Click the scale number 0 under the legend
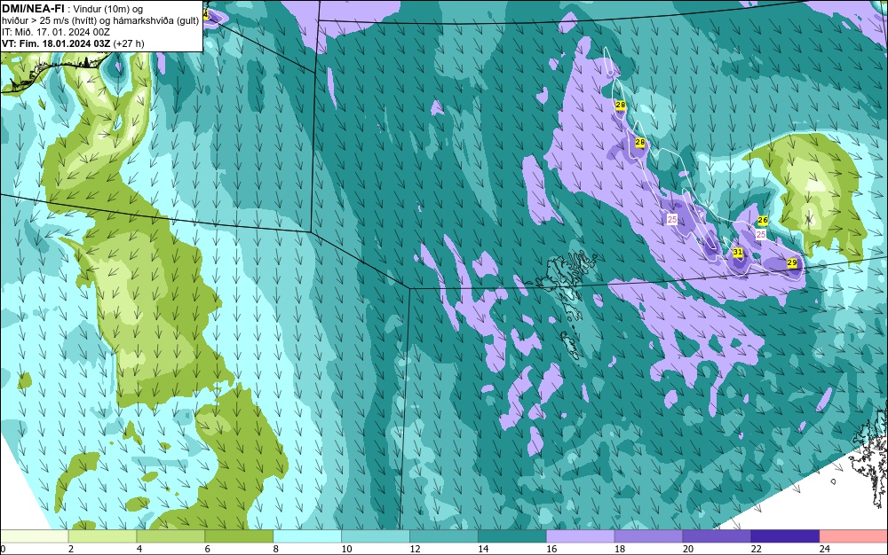Image resolution: width=888 pixels, height=555 pixels. point(3,549)
